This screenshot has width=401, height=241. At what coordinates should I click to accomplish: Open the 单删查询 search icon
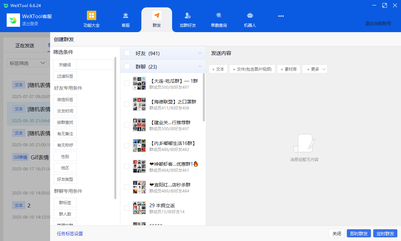[219, 16]
